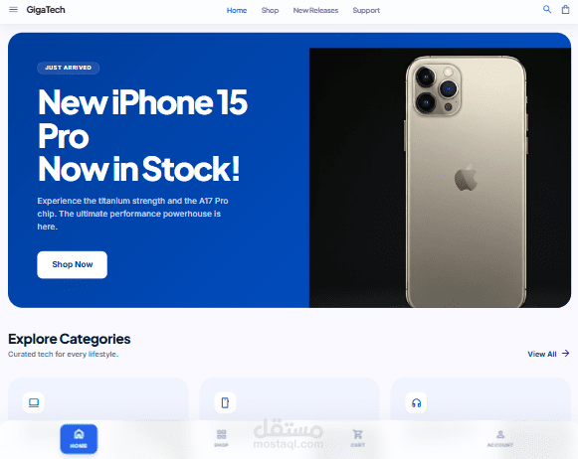578x459 pixels.
Task: Select the smartphone category icon
Action: pos(225,402)
